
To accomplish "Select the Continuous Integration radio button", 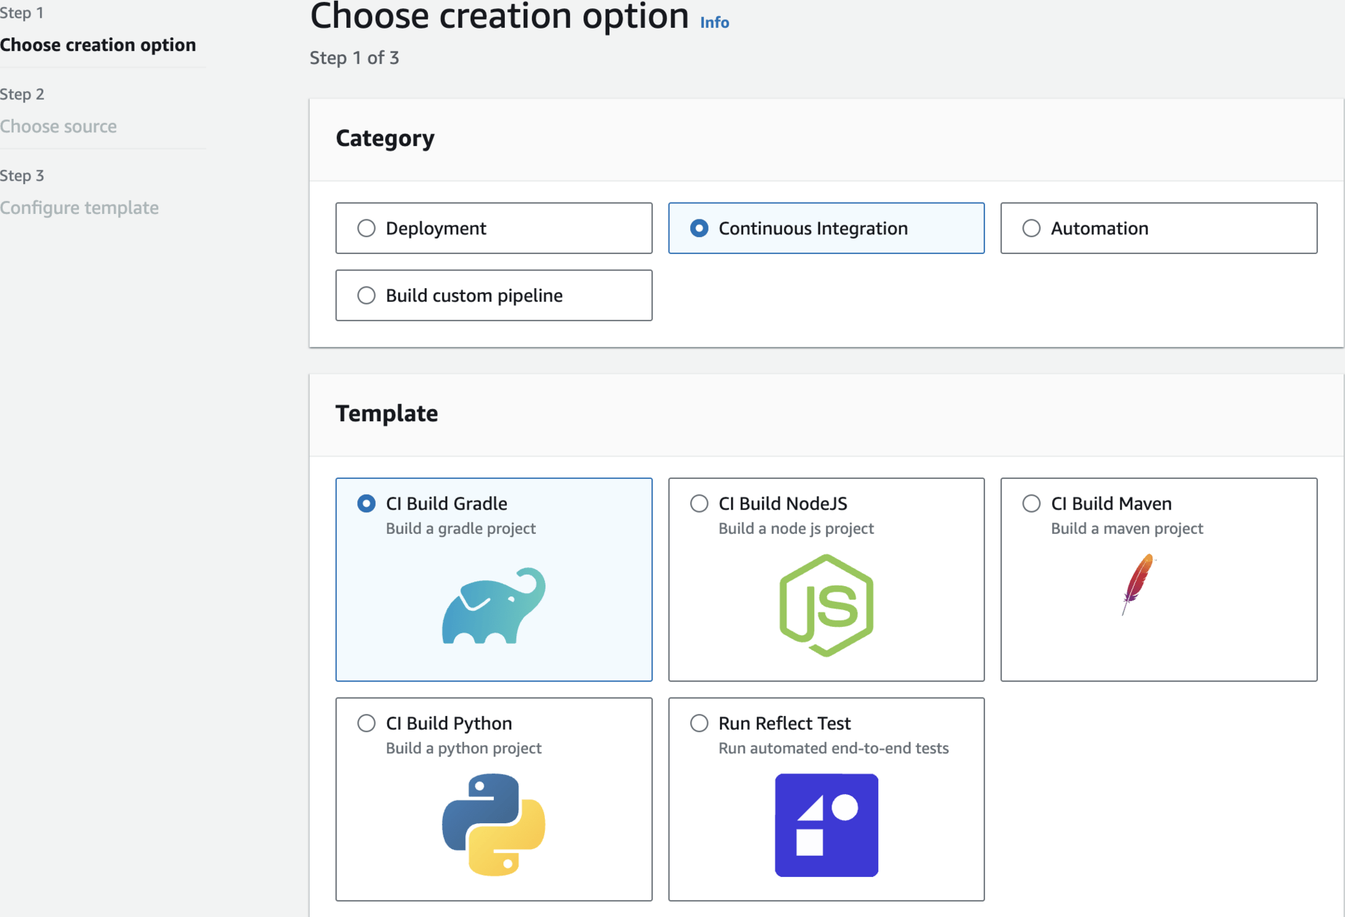I will point(699,228).
